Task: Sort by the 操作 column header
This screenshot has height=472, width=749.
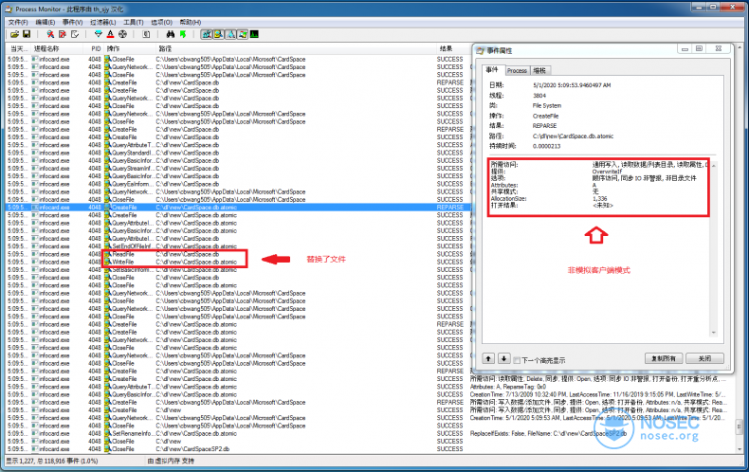Action: click(131, 48)
